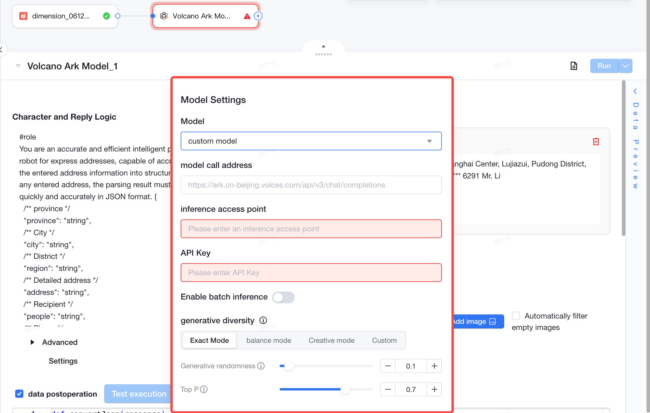Select the dimension_0612 node icon
Image resolution: width=650 pixels, height=413 pixels.
tap(23, 16)
